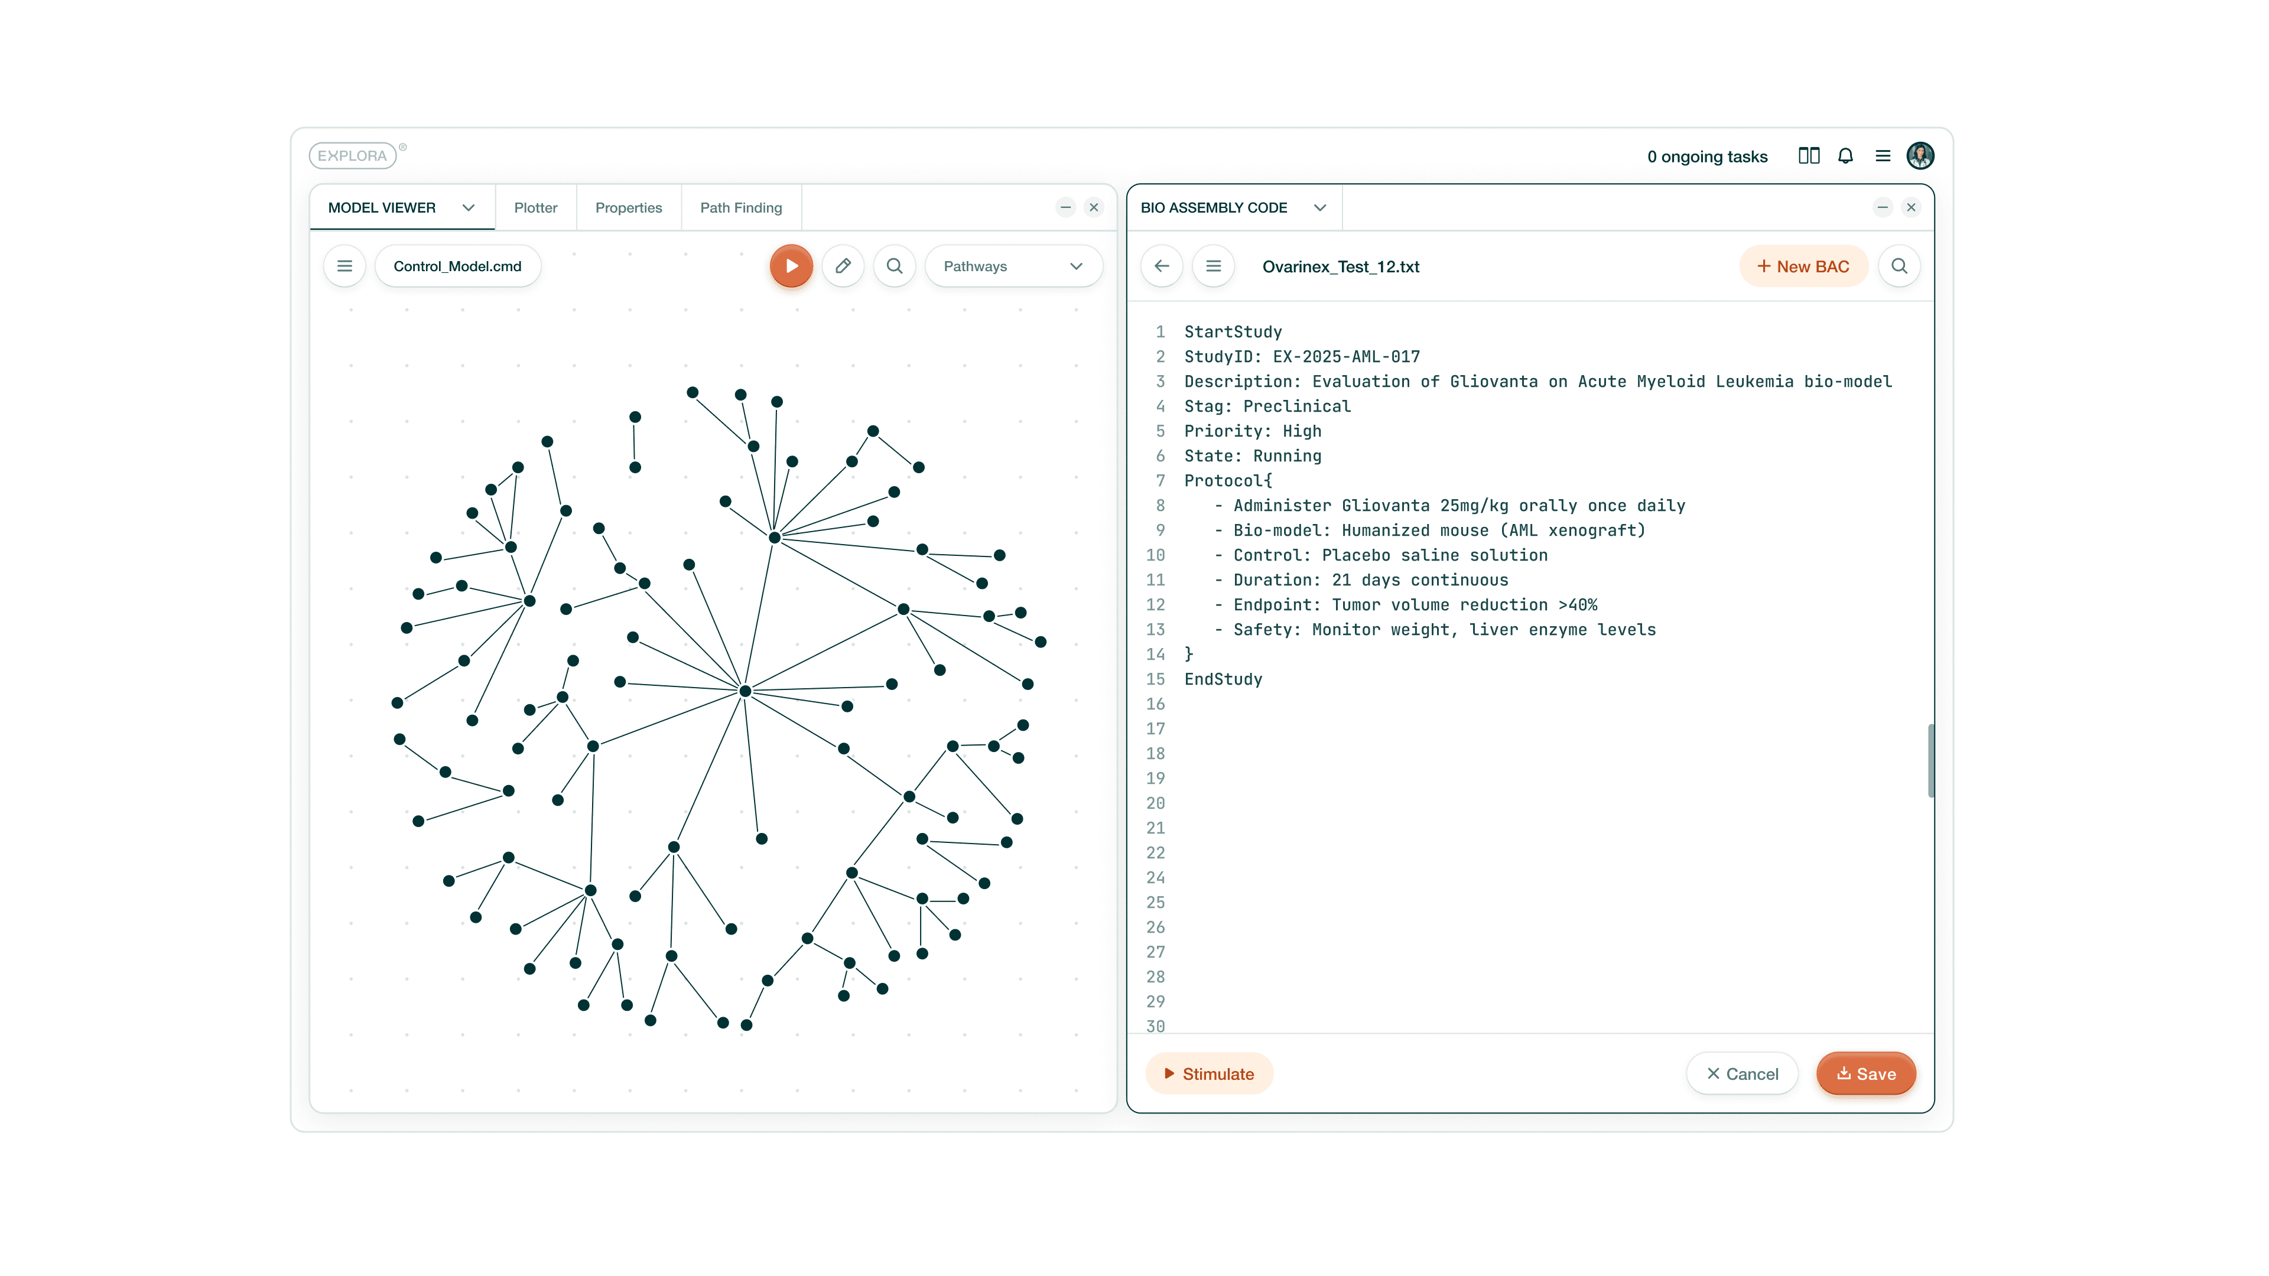Viewport: 2269px width, 1276px height.
Task: Toggle split-panel layout icon in header
Action: (x=1808, y=156)
